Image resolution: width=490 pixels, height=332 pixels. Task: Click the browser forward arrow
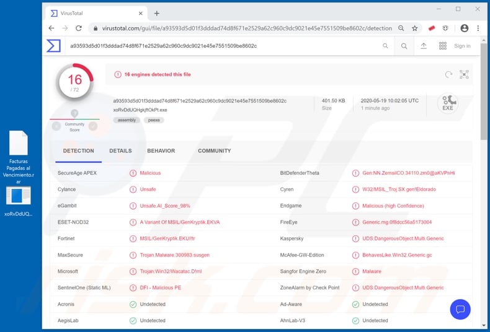point(65,28)
